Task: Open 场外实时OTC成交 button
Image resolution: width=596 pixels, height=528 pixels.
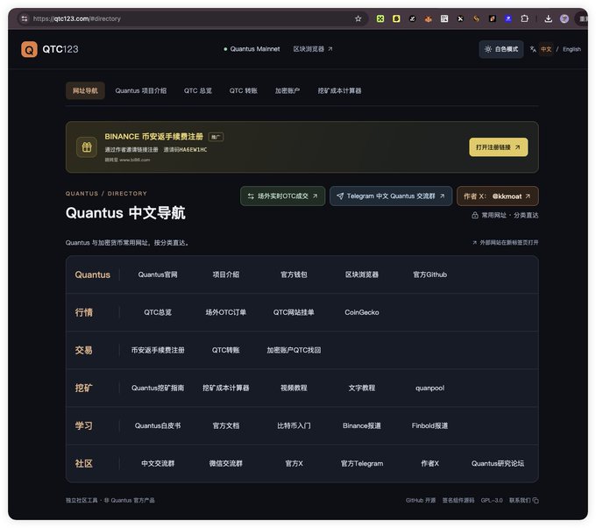Action: click(x=282, y=196)
